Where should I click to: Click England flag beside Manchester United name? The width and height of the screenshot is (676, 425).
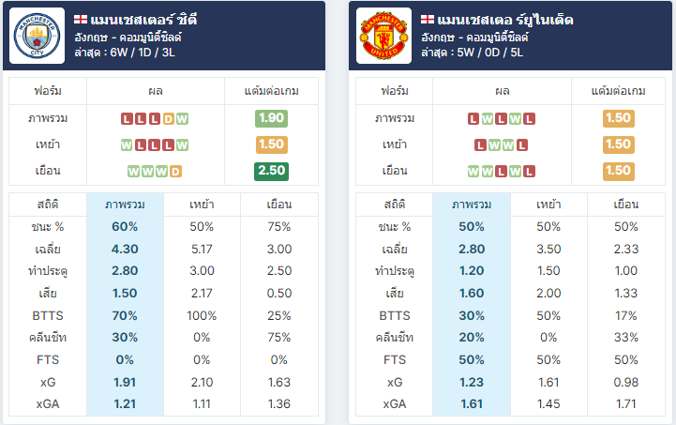pos(428,20)
